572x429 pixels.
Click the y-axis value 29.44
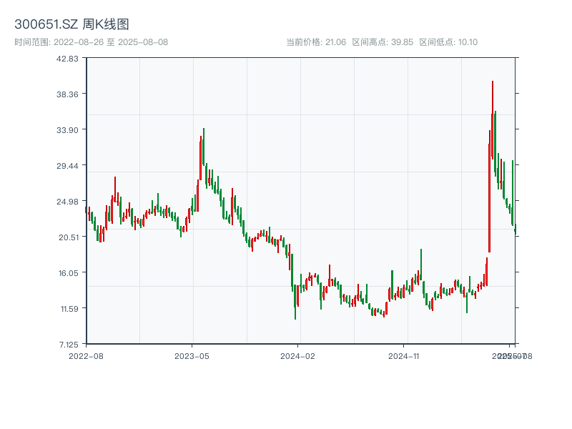tap(67, 166)
